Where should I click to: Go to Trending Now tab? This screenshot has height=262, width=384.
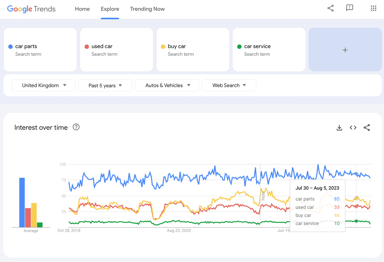pos(147,9)
